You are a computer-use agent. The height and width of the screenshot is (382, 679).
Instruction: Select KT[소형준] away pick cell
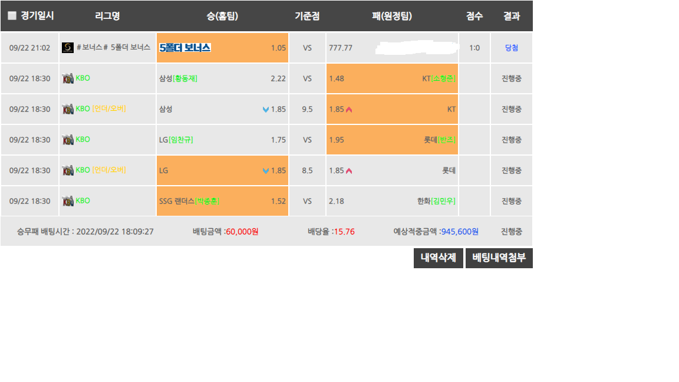coord(392,78)
